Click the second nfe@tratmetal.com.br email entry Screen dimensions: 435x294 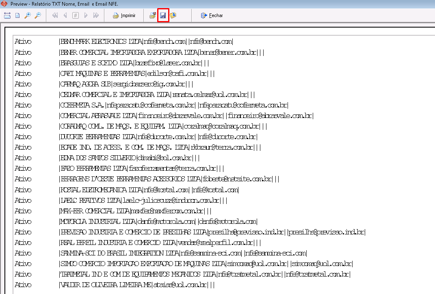(x=317, y=274)
